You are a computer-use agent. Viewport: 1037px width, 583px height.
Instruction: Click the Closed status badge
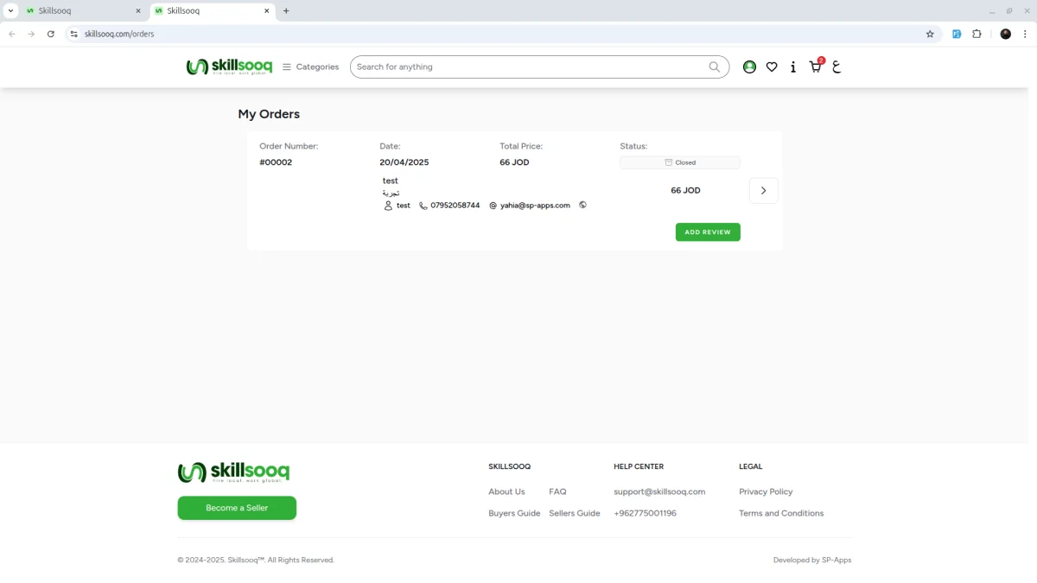tap(680, 162)
